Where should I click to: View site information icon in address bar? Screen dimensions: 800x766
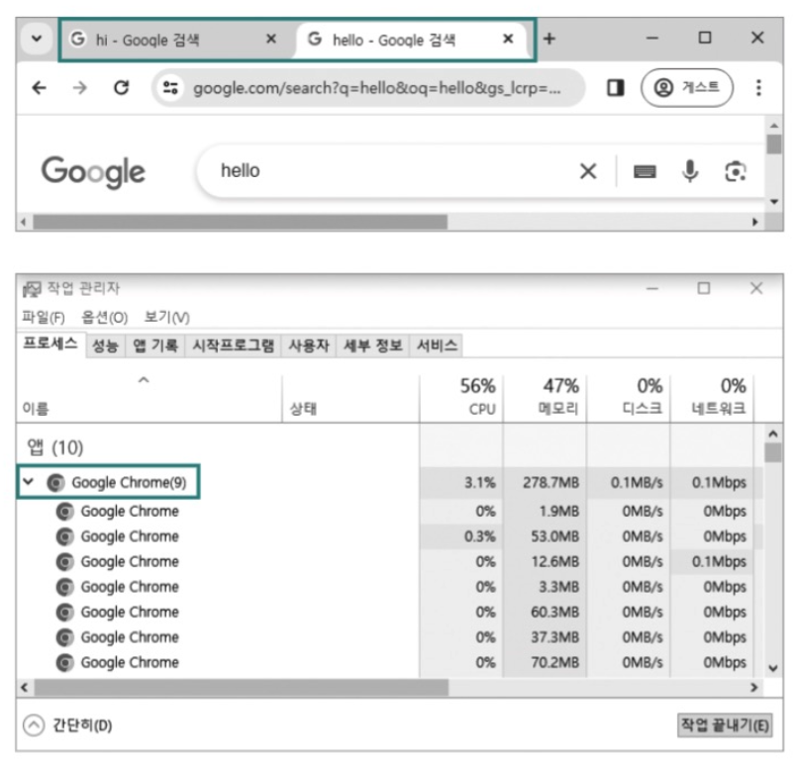[x=170, y=88]
